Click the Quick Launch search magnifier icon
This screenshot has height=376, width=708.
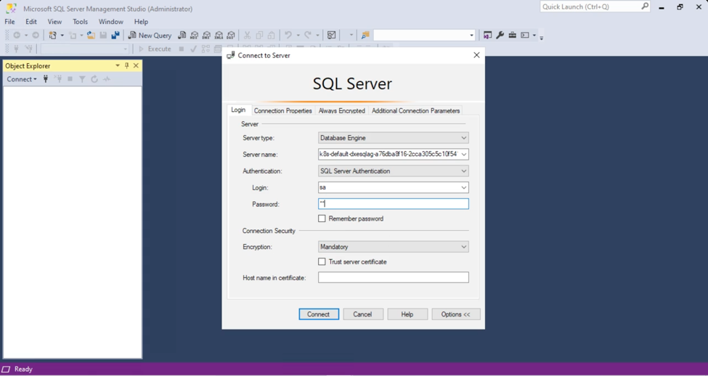click(644, 7)
